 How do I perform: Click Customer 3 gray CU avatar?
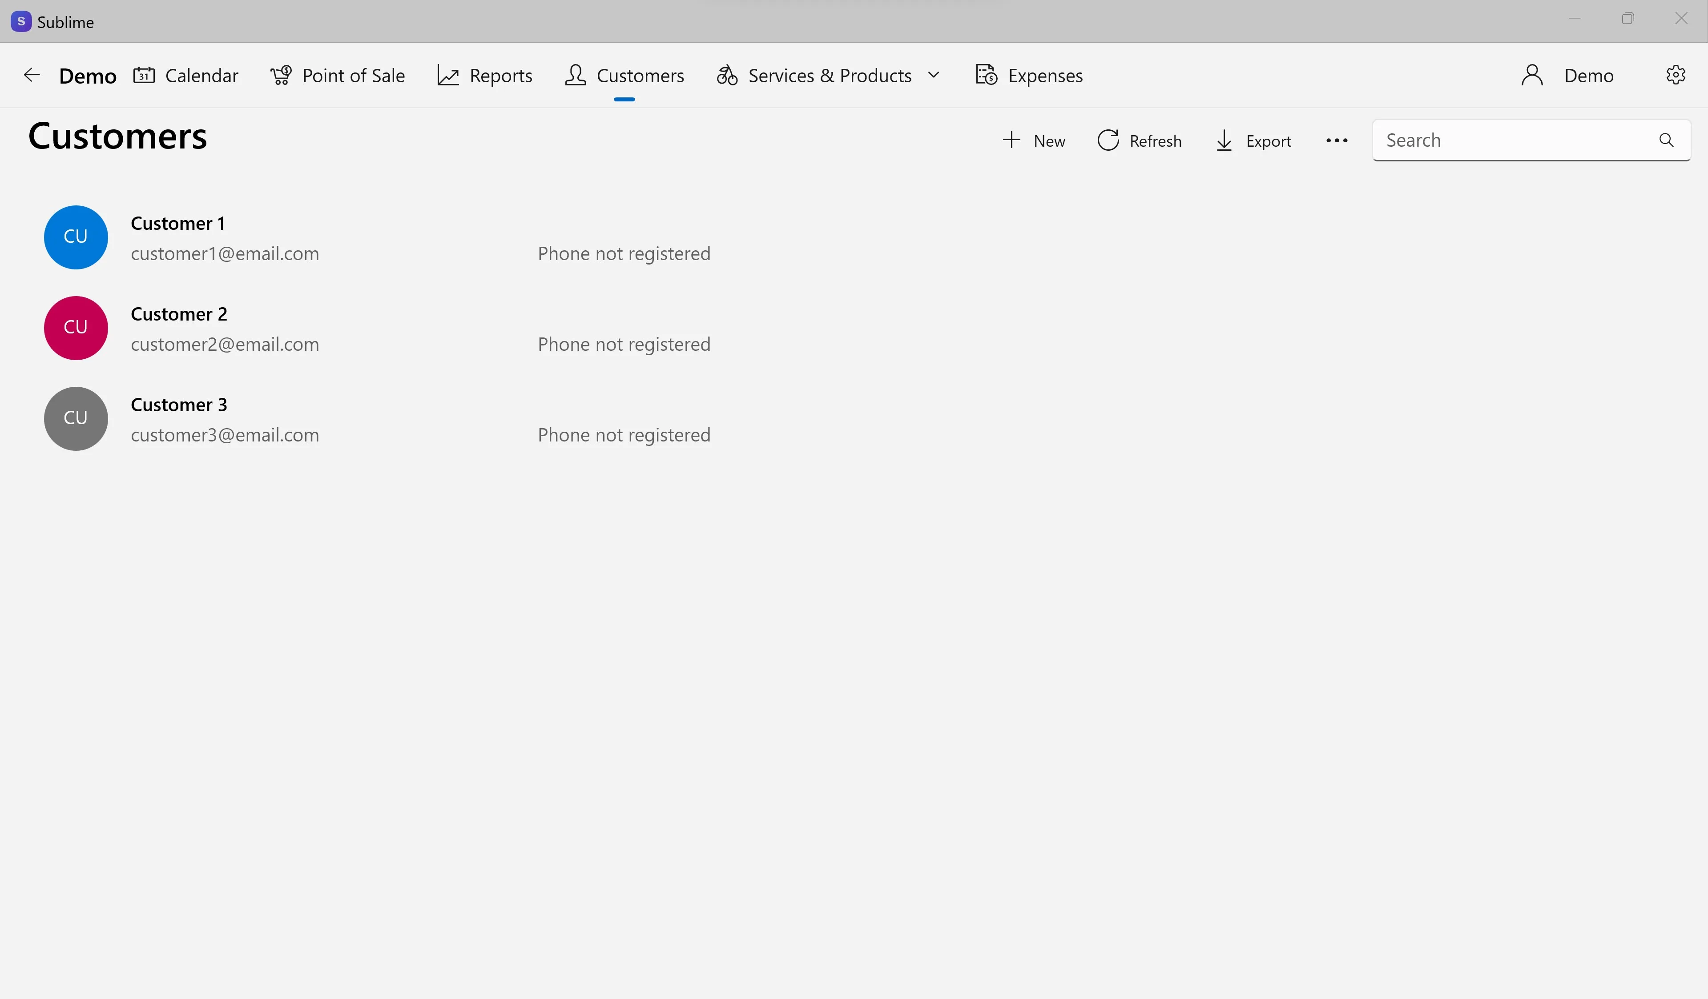(x=76, y=418)
